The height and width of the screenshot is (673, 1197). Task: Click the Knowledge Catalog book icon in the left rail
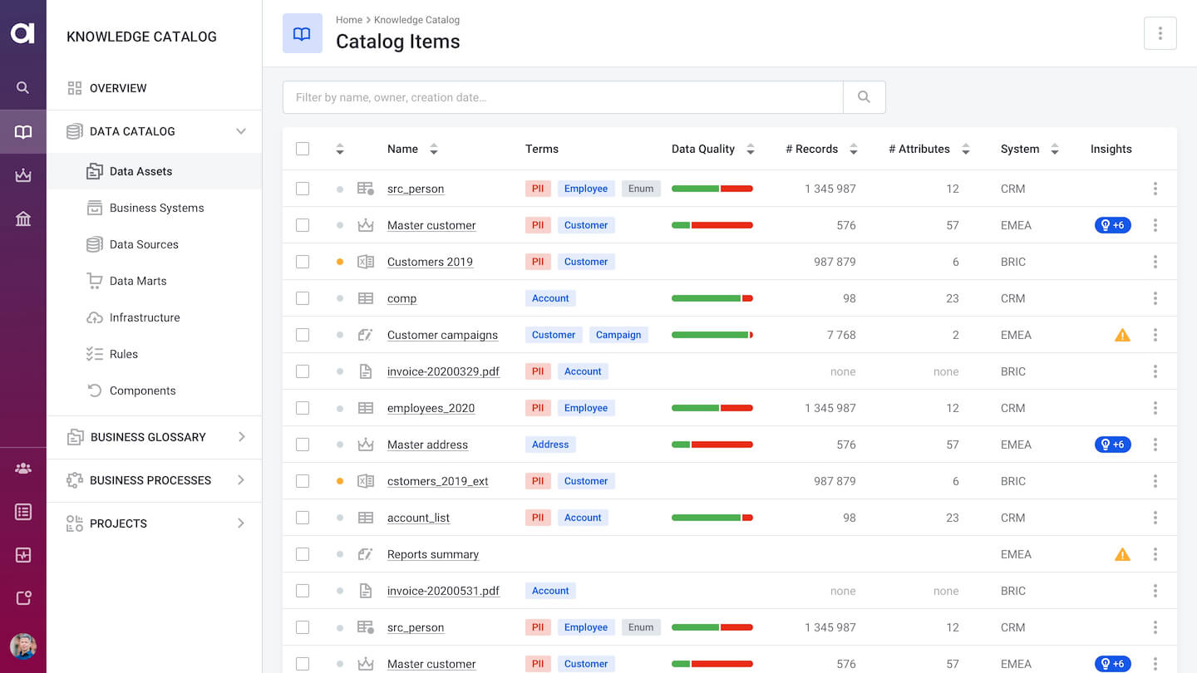point(22,131)
